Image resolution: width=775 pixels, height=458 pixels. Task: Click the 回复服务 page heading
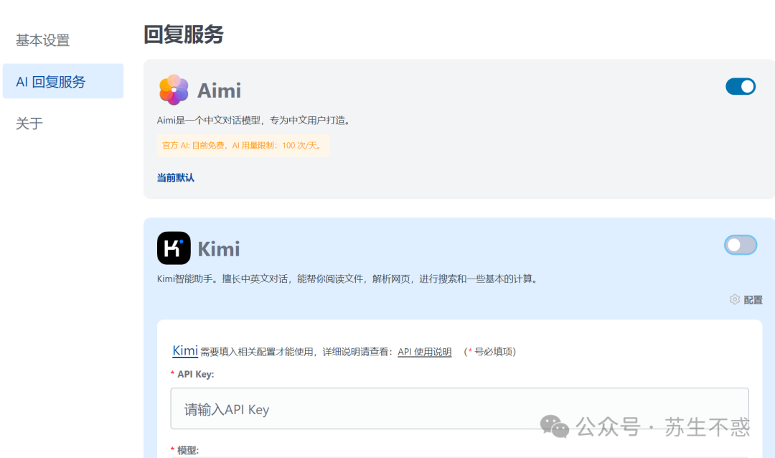pyautogui.click(x=184, y=34)
